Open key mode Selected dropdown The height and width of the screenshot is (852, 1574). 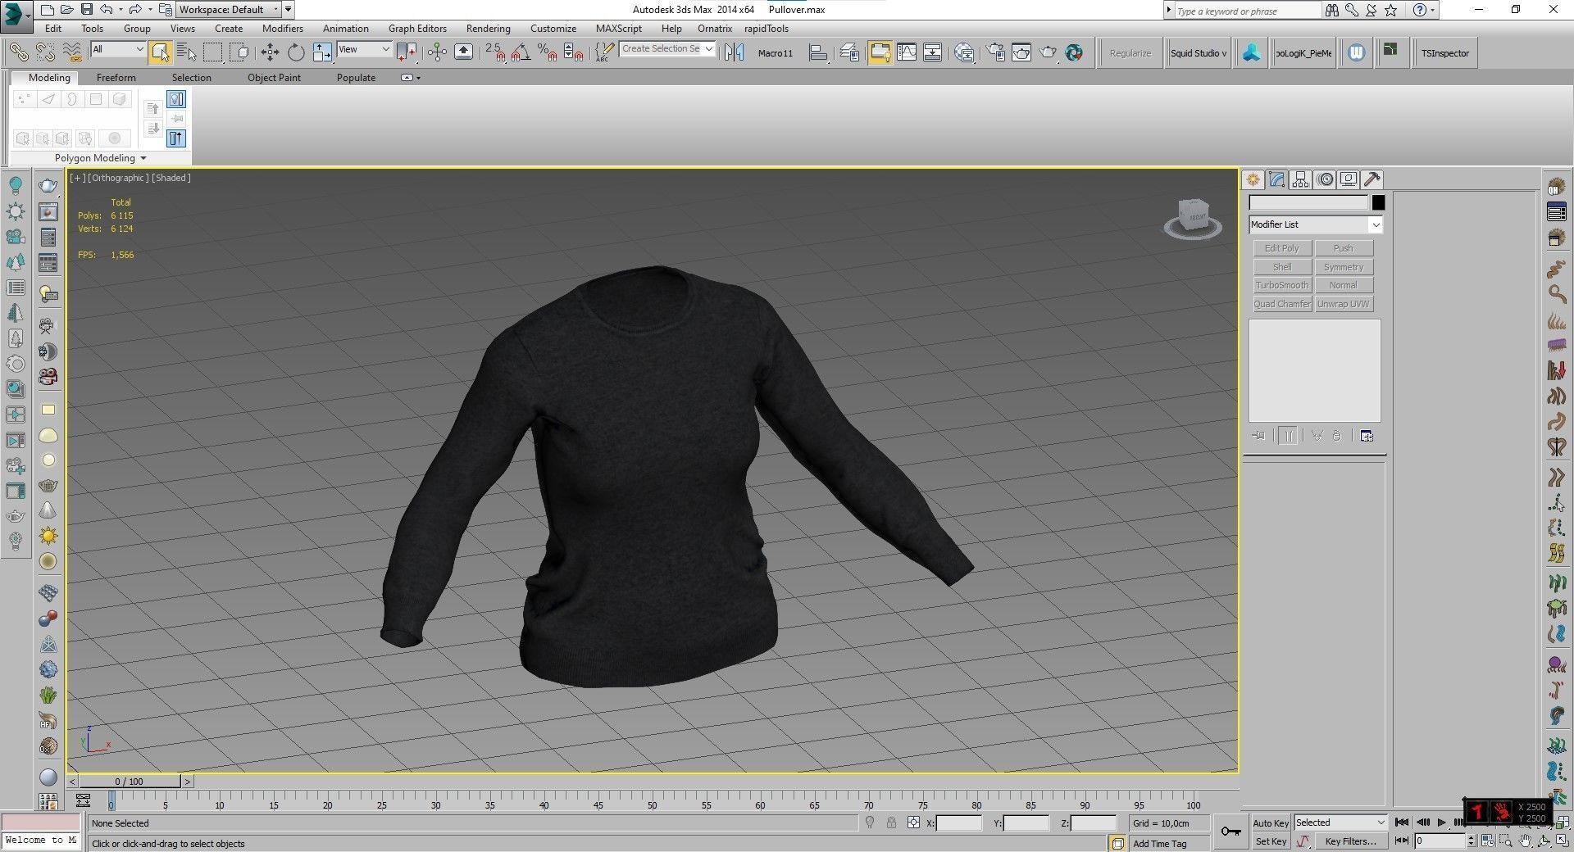pyautogui.click(x=1340, y=823)
